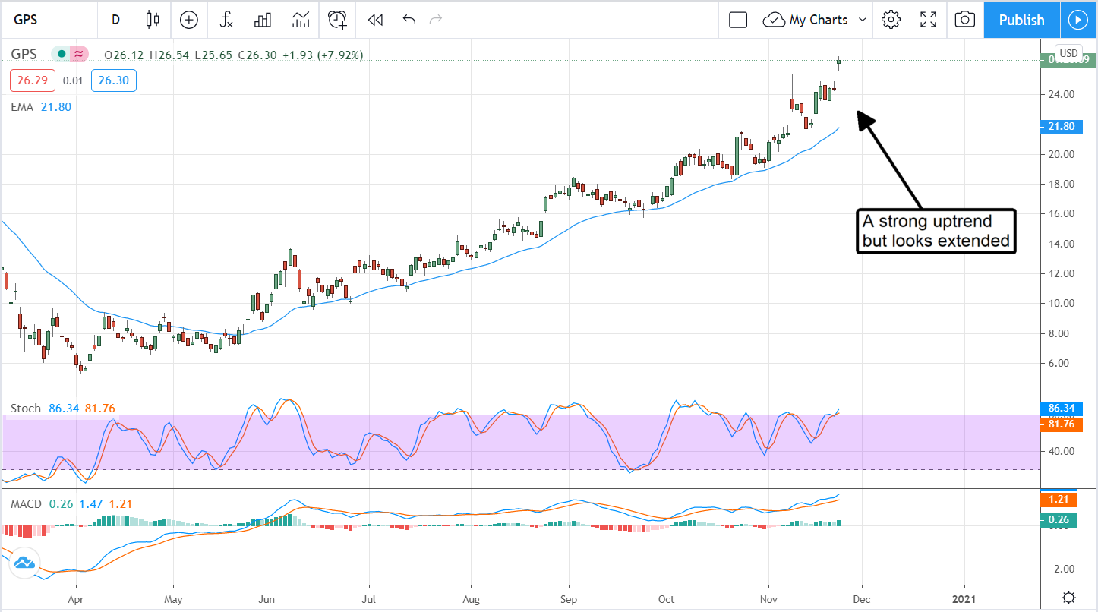Click the Compare or Add Symbol icon
The image size is (1098, 612).
coord(188,20)
